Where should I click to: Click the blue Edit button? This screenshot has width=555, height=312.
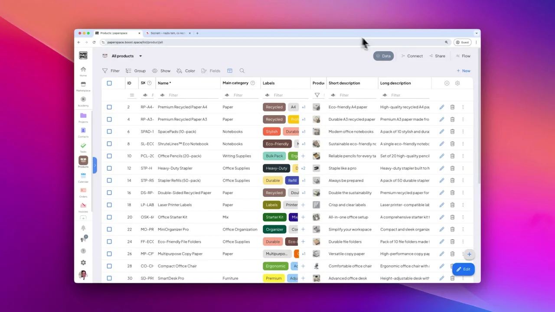(464, 269)
